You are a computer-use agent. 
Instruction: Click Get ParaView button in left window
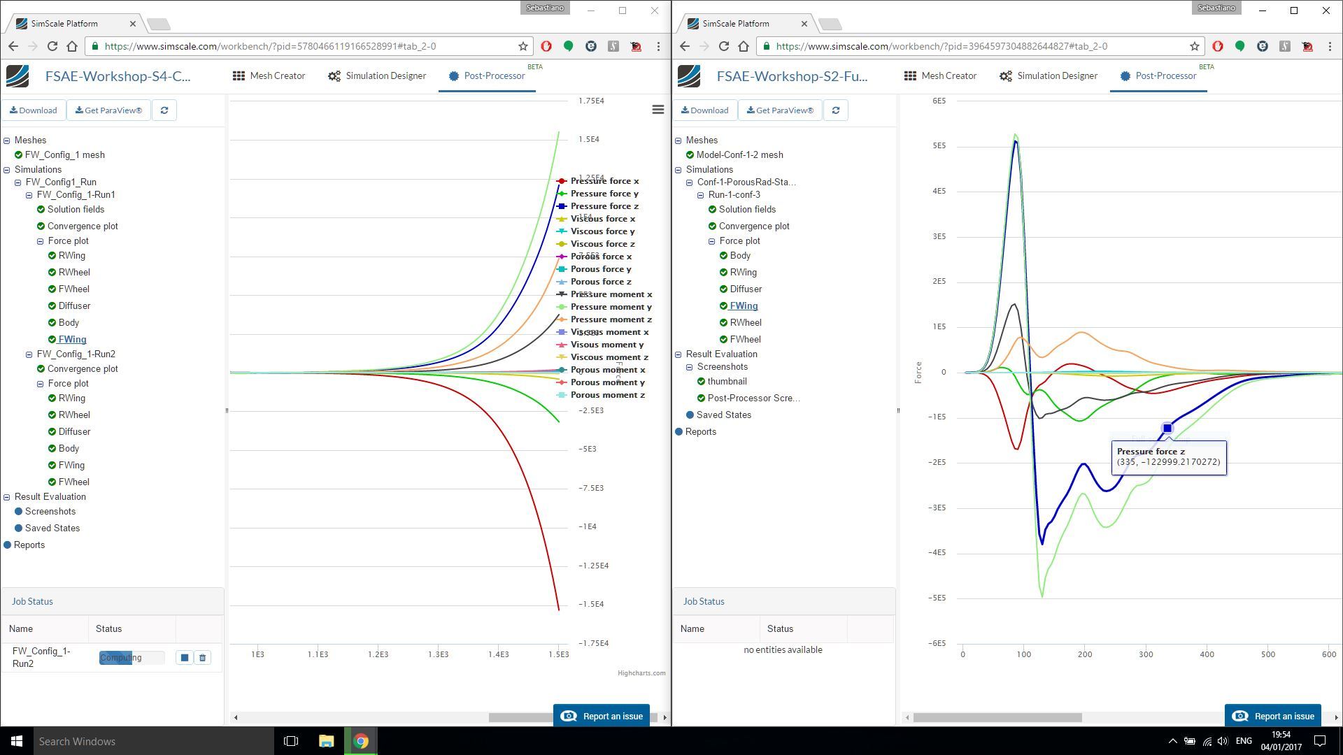pos(108,110)
